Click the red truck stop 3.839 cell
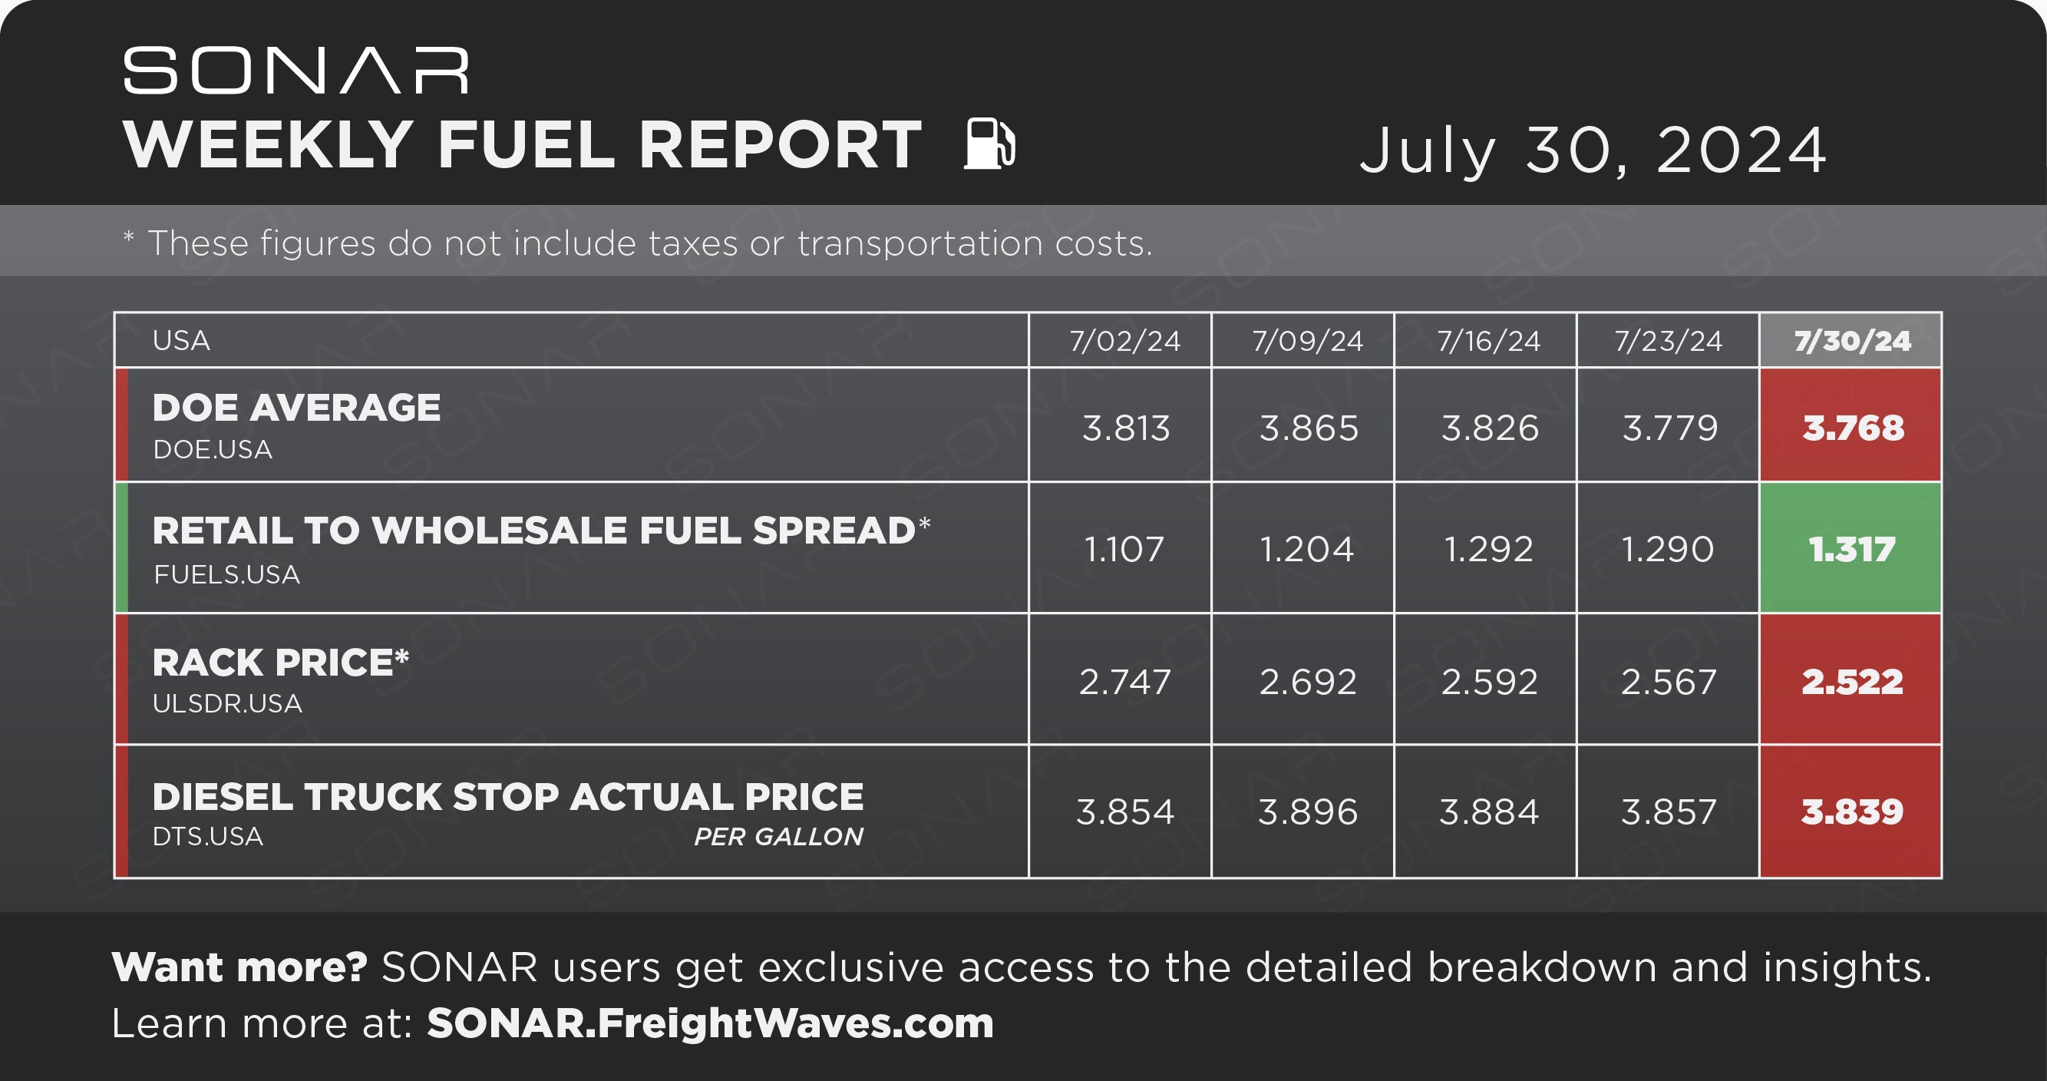This screenshot has width=2047, height=1081. pyautogui.click(x=1851, y=812)
